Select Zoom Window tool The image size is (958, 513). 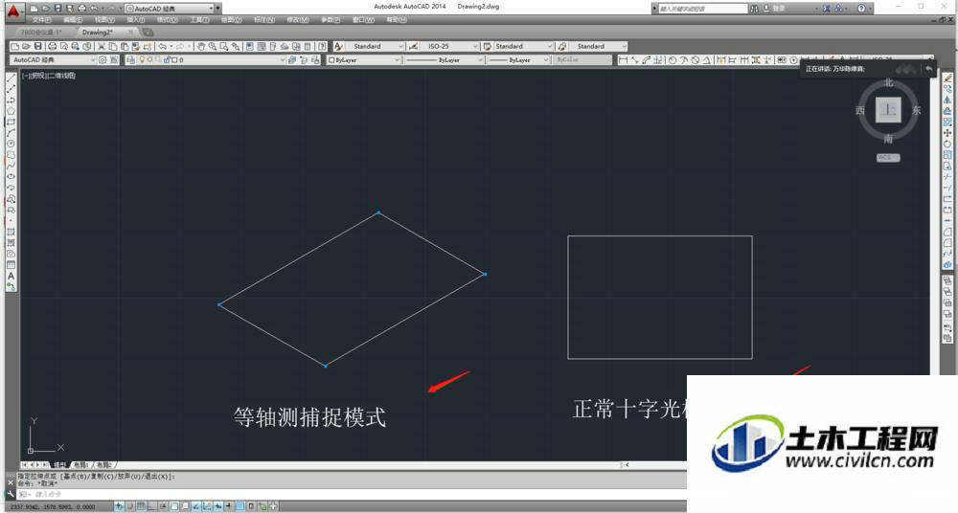click(x=224, y=46)
